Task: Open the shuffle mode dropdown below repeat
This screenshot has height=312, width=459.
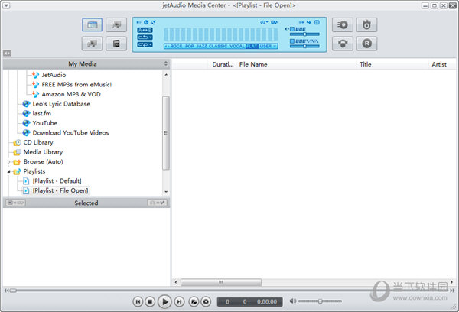Action: click(x=145, y=44)
